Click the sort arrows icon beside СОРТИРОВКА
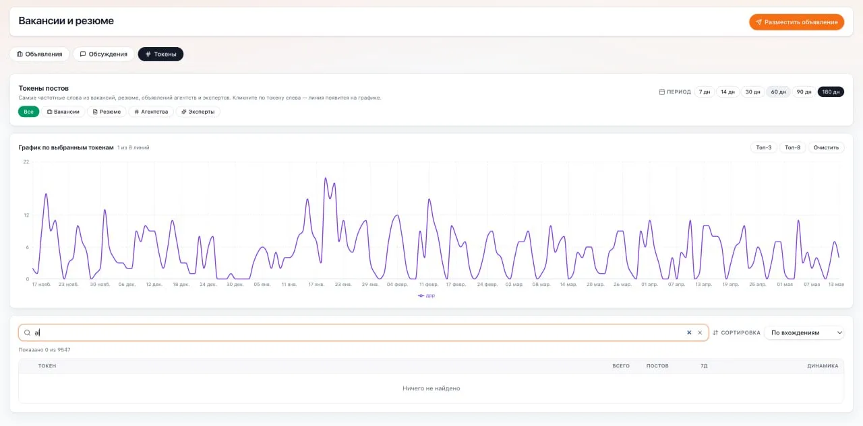This screenshot has height=426, width=863. coord(715,332)
